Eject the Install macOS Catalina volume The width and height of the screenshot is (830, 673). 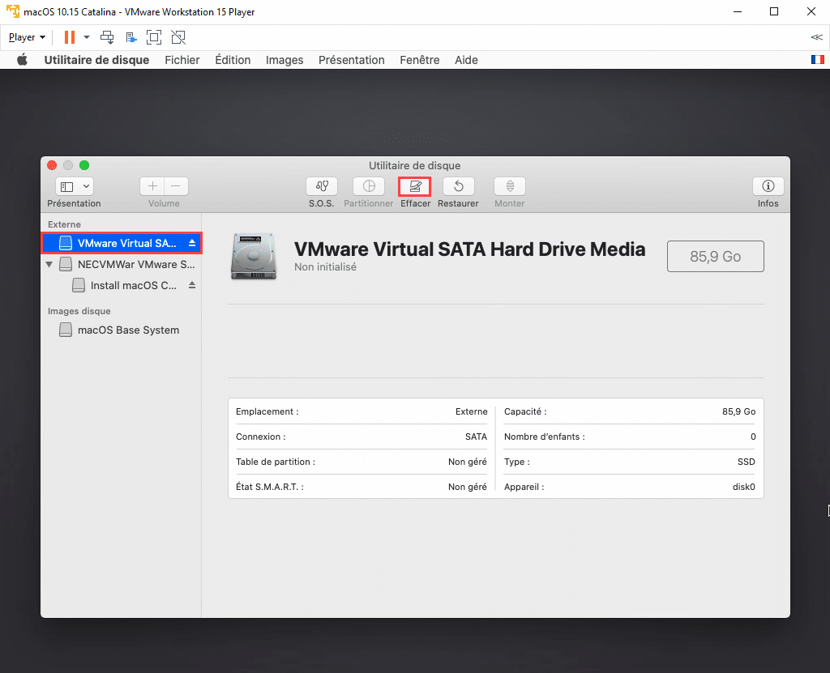click(x=192, y=285)
